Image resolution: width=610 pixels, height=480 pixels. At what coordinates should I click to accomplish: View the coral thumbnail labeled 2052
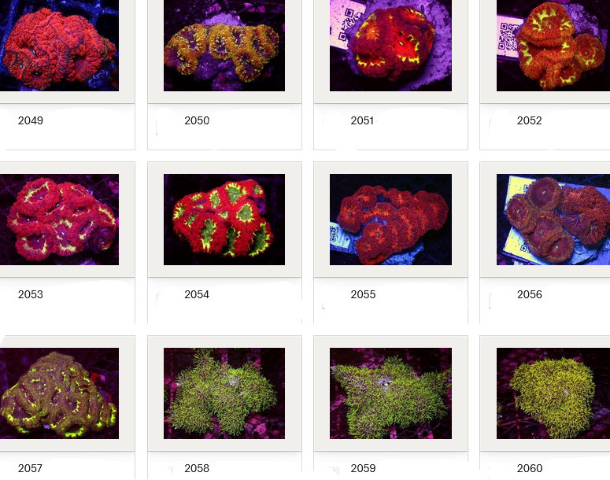(553, 46)
